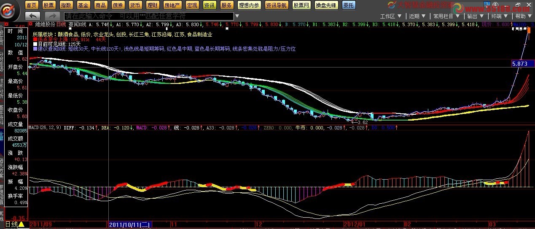The height and width of the screenshot is (229, 535).
Task: Click the 4553万 turnover value
Action: coord(20,145)
